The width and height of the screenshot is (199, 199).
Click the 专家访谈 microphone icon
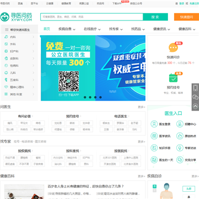click(x=180, y=148)
